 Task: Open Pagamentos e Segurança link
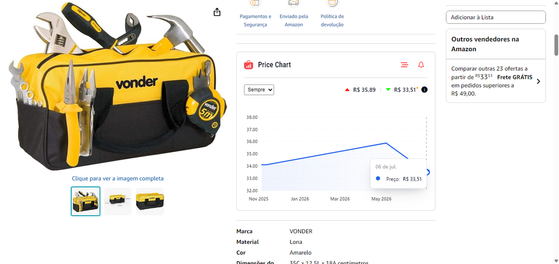[x=255, y=21]
